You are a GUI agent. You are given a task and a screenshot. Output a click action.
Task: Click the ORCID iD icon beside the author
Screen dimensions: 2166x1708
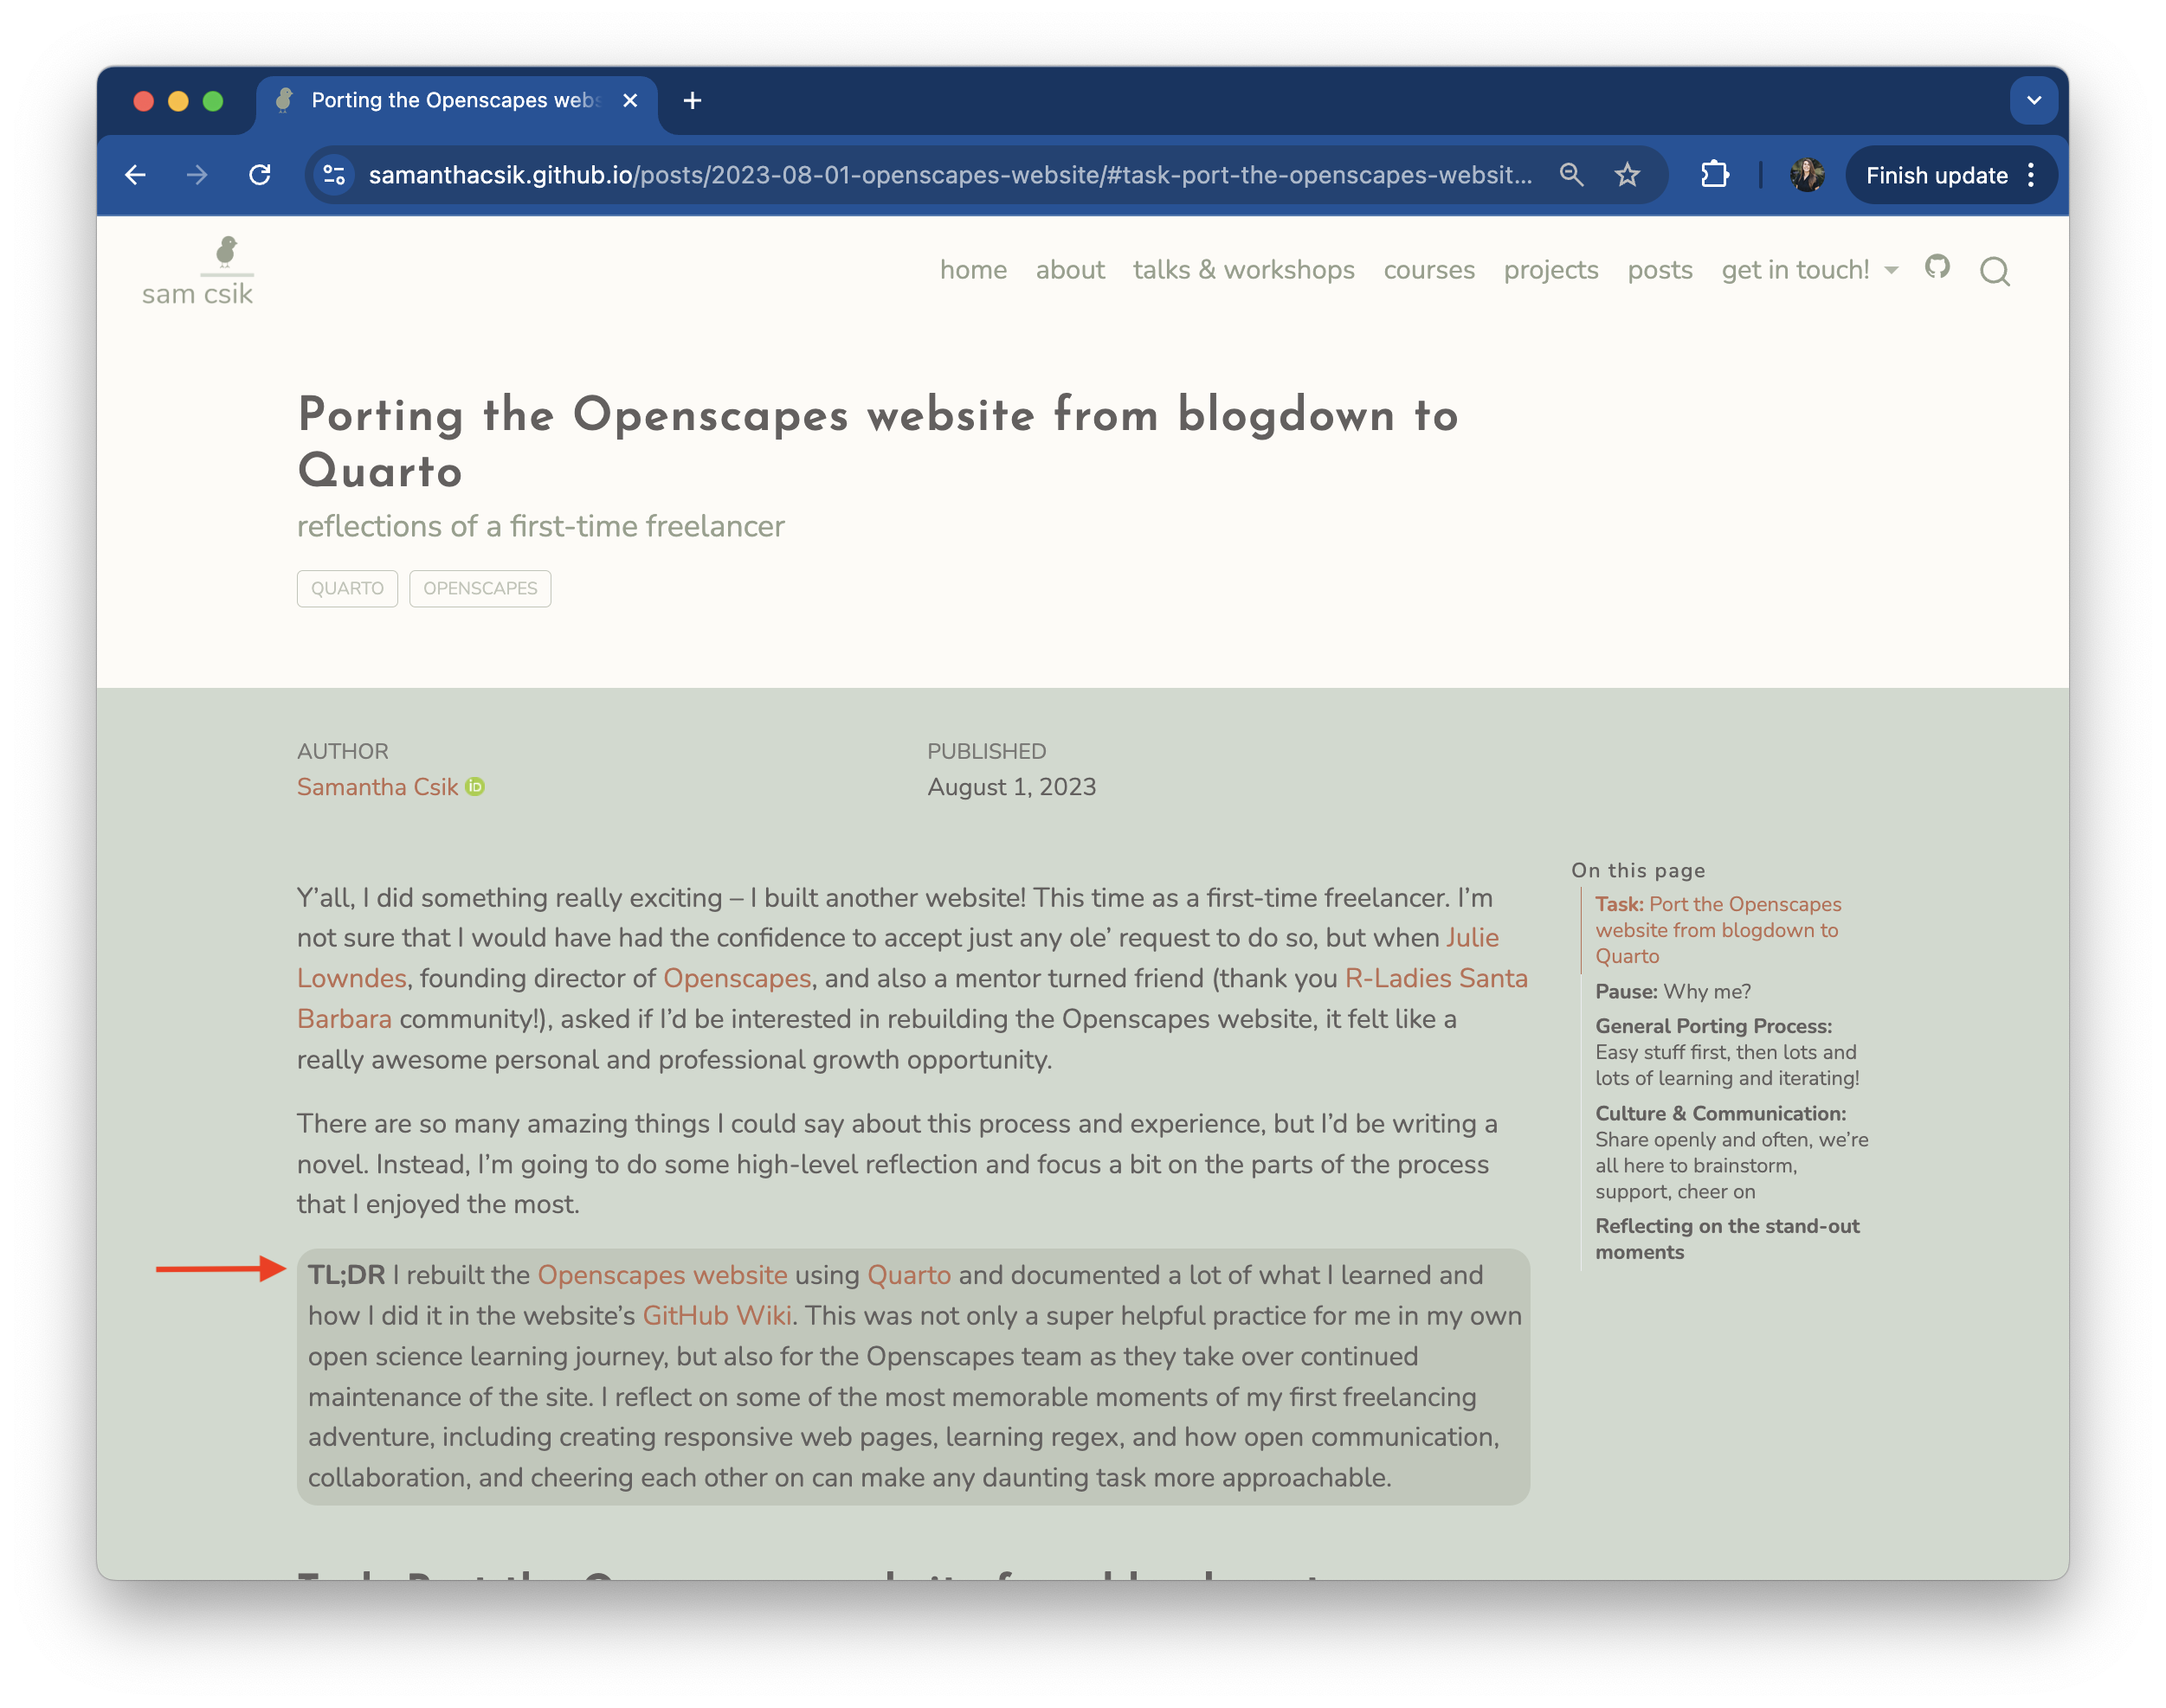tap(475, 787)
